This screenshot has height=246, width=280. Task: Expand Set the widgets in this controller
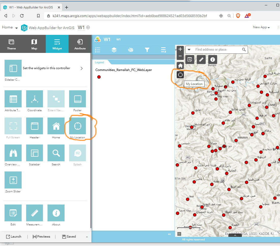click(x=82, y=68)
